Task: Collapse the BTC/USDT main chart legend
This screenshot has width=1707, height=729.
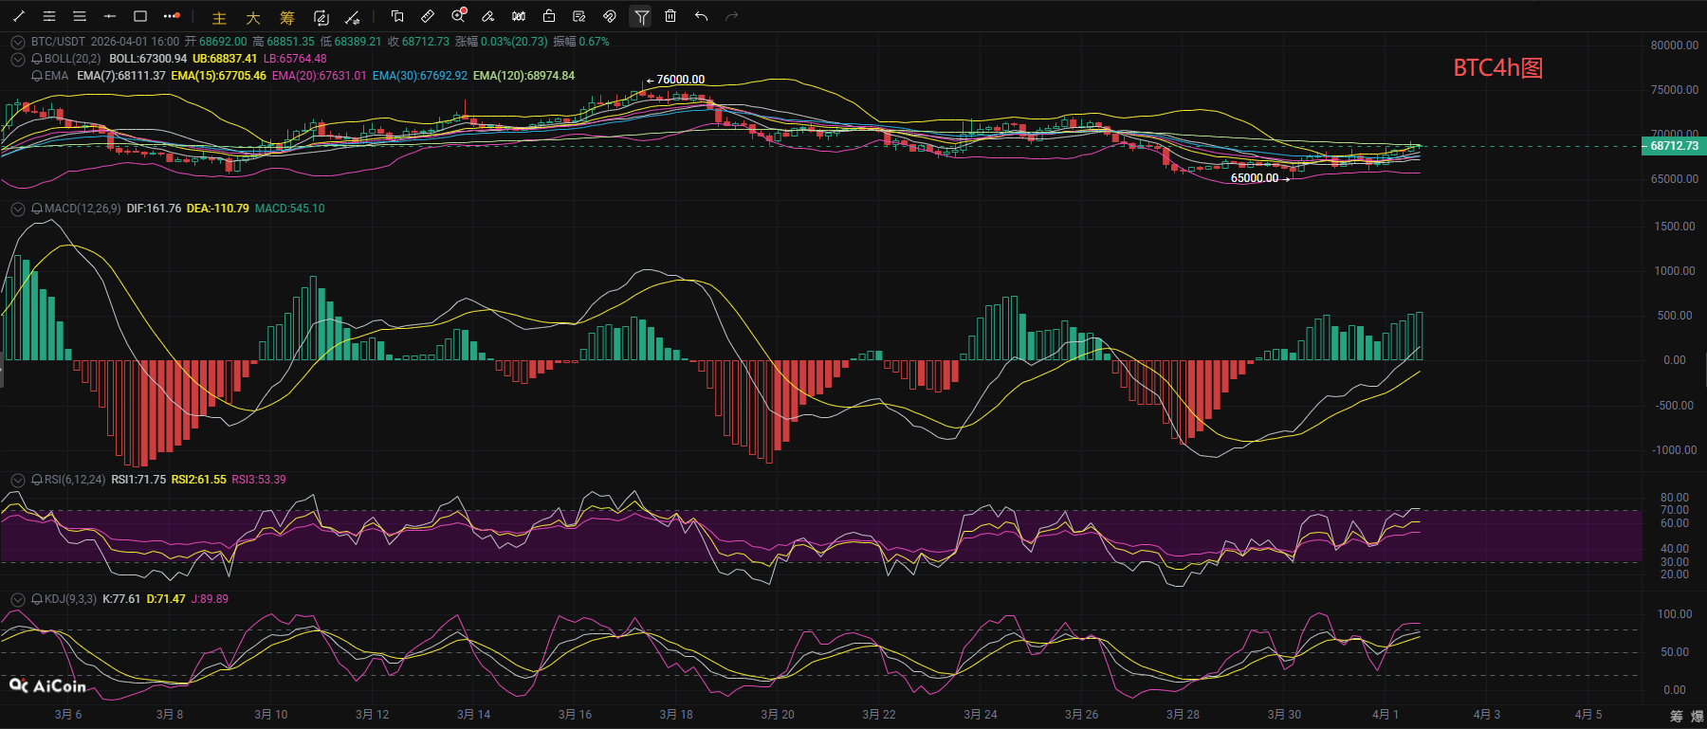Action: (17, 42)
